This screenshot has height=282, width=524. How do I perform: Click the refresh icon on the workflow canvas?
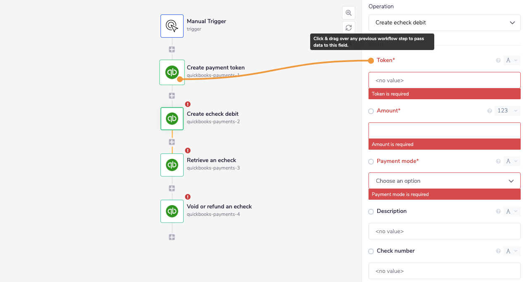348,27
